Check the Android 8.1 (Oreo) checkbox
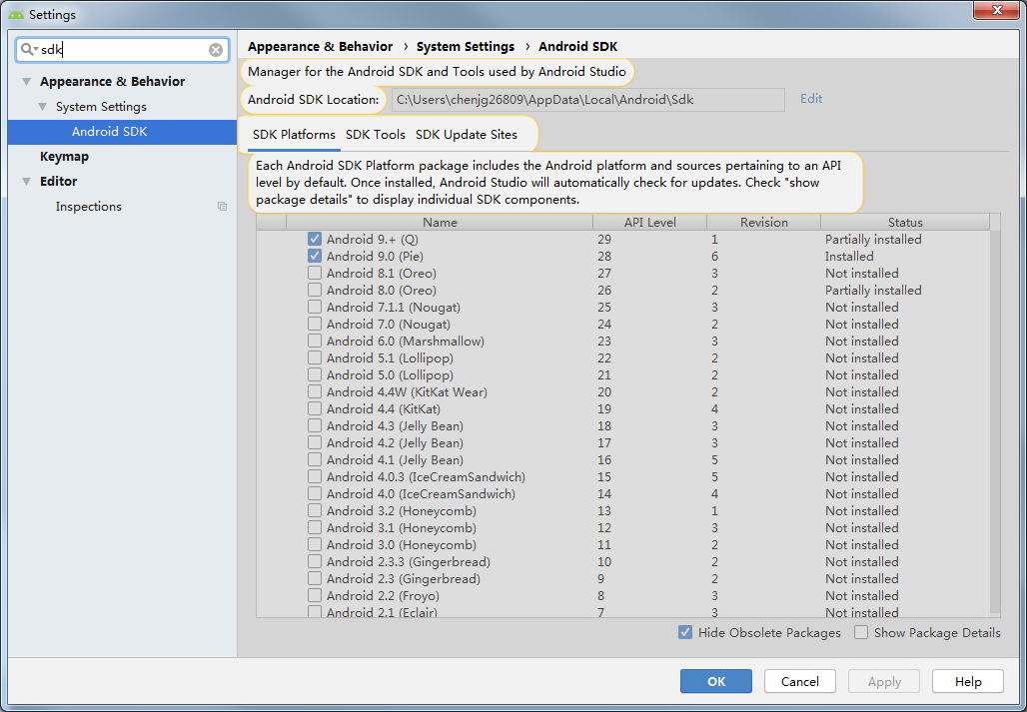Screen dimensions: 1027x712 click(x=315, y=273)
